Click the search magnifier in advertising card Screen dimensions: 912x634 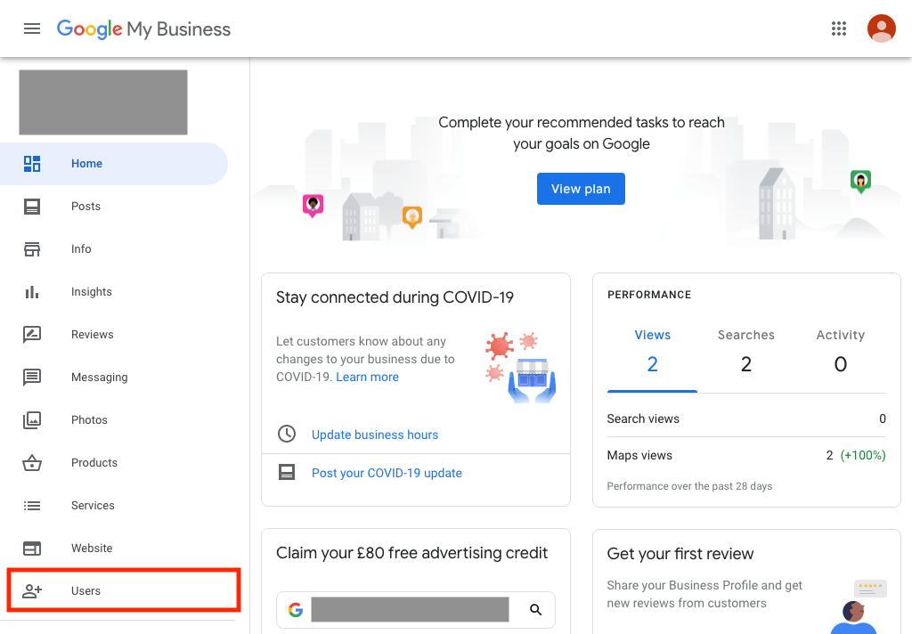pyautogui.click(x=535, y=610)
